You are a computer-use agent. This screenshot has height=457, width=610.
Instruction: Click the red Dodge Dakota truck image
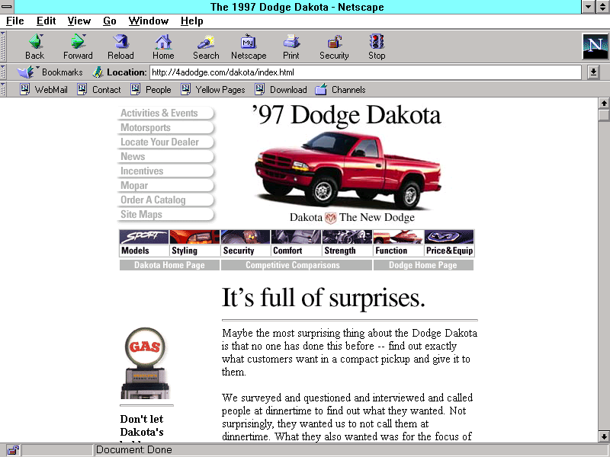(x=347, y=168)
